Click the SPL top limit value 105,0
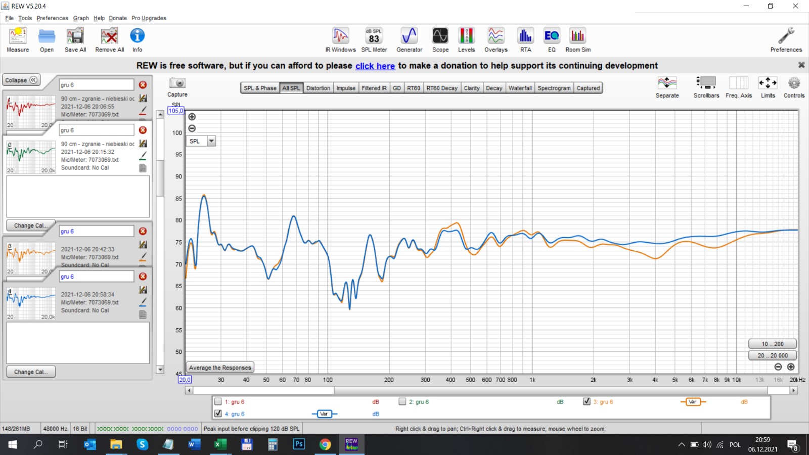The width and height of the screenshot is (809, 455). [x=176, y=111]
